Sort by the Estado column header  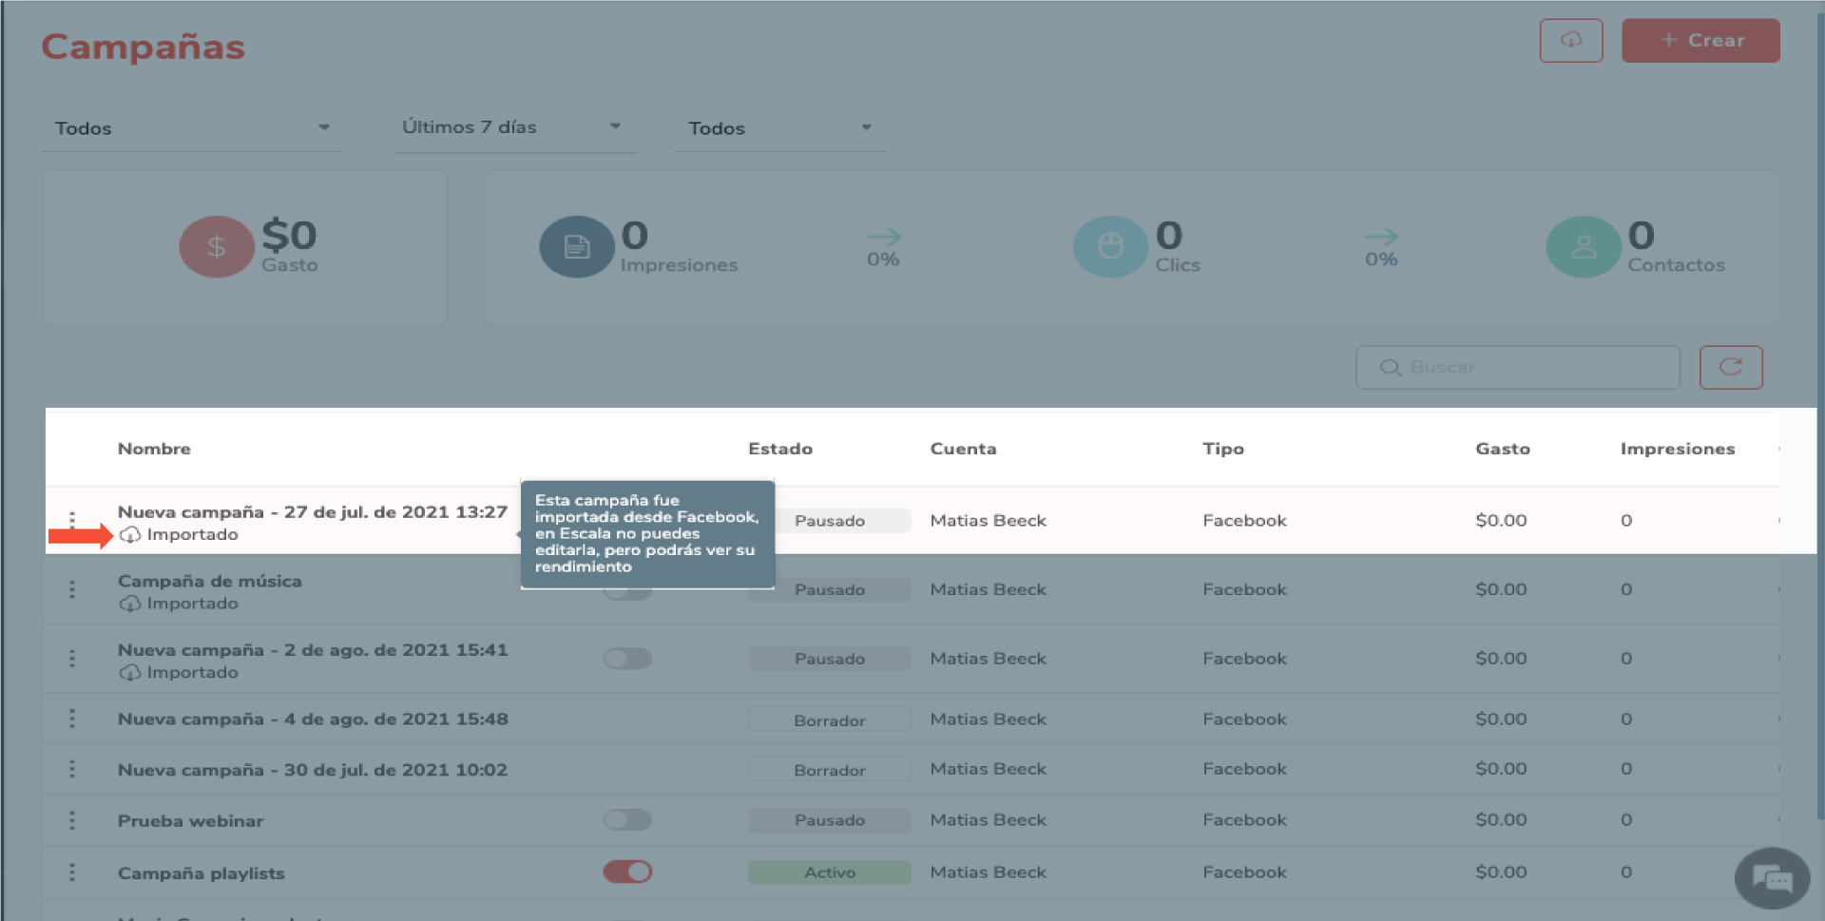click(779, 449)
